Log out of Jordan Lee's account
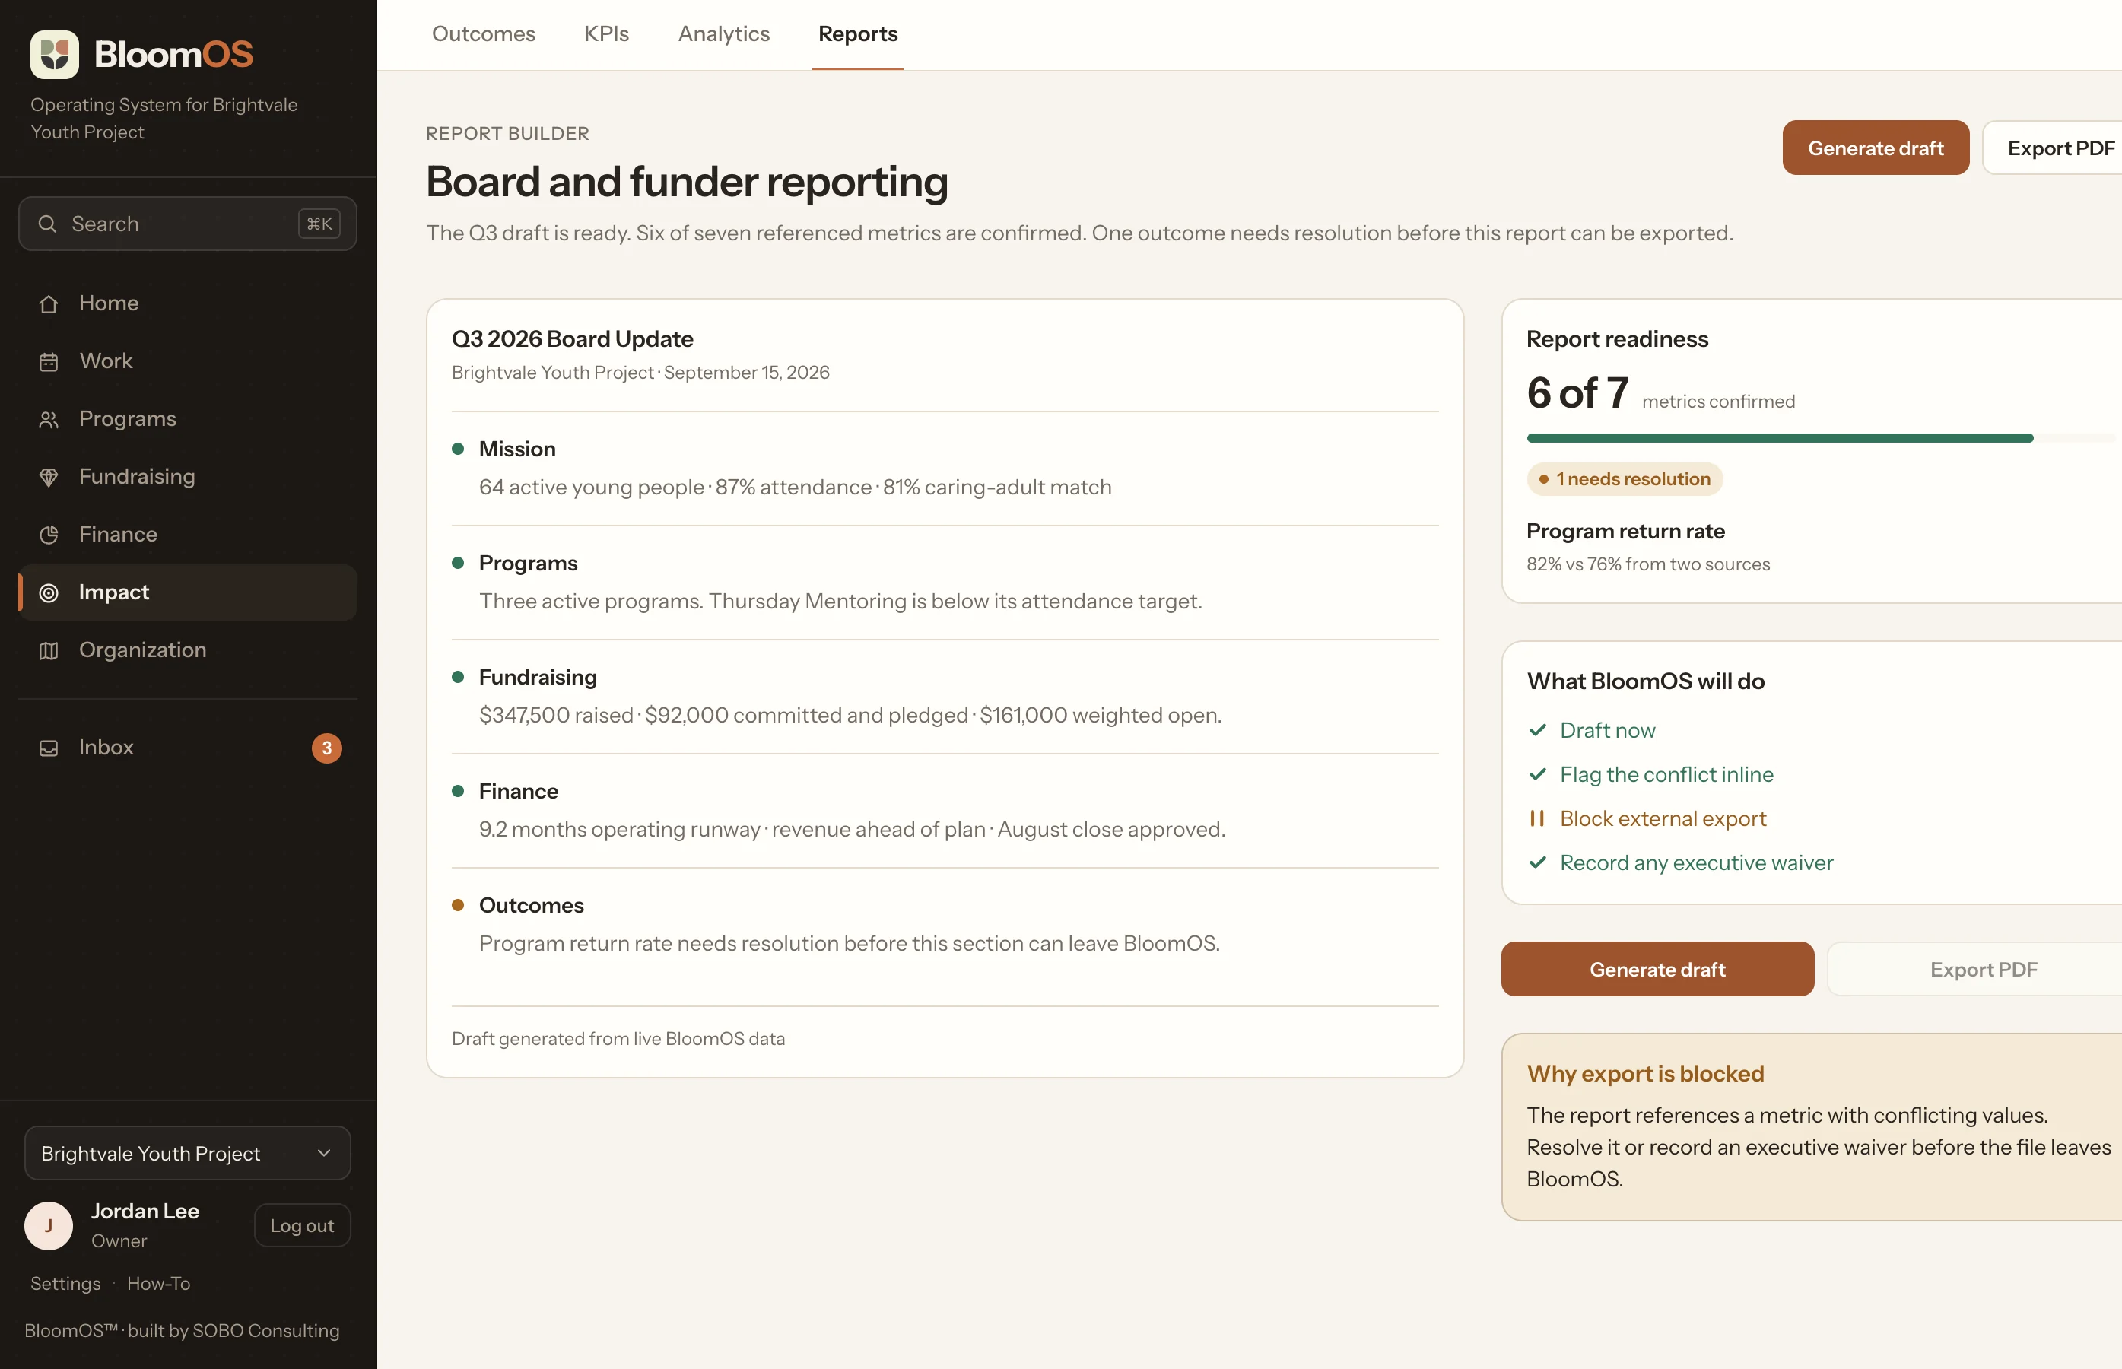This screenshot has height=1369, width=2122. [302, 1226]
